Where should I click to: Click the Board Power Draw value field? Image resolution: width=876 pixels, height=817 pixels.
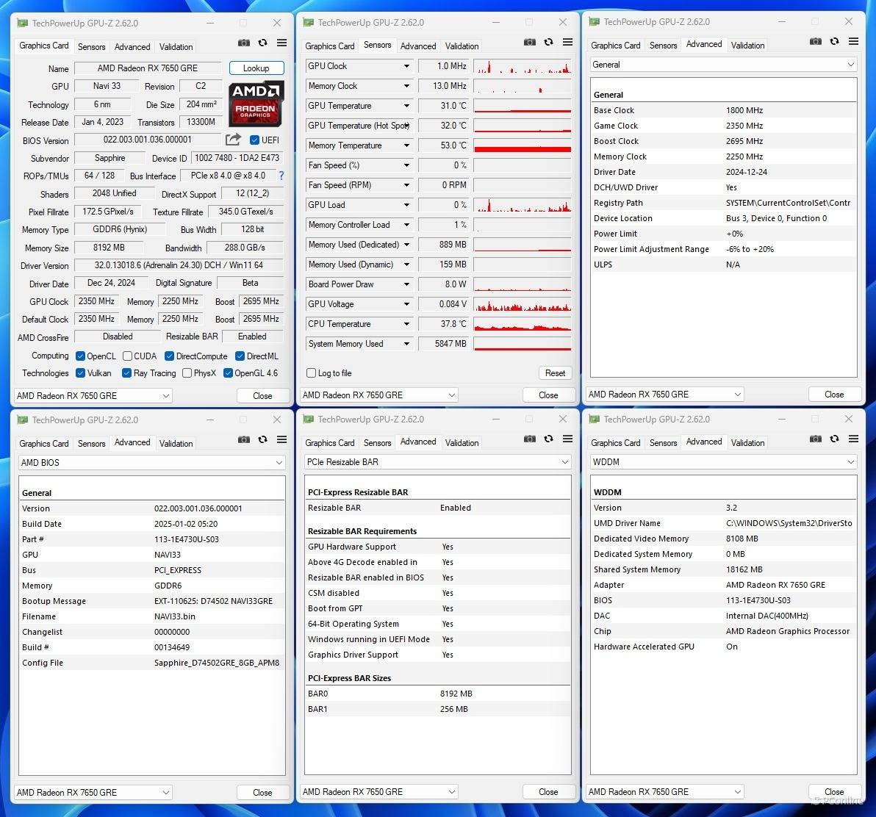[x=443, y=284]
